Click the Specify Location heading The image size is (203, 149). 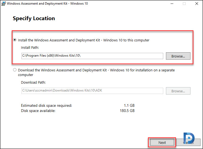(x=34, y=18)
